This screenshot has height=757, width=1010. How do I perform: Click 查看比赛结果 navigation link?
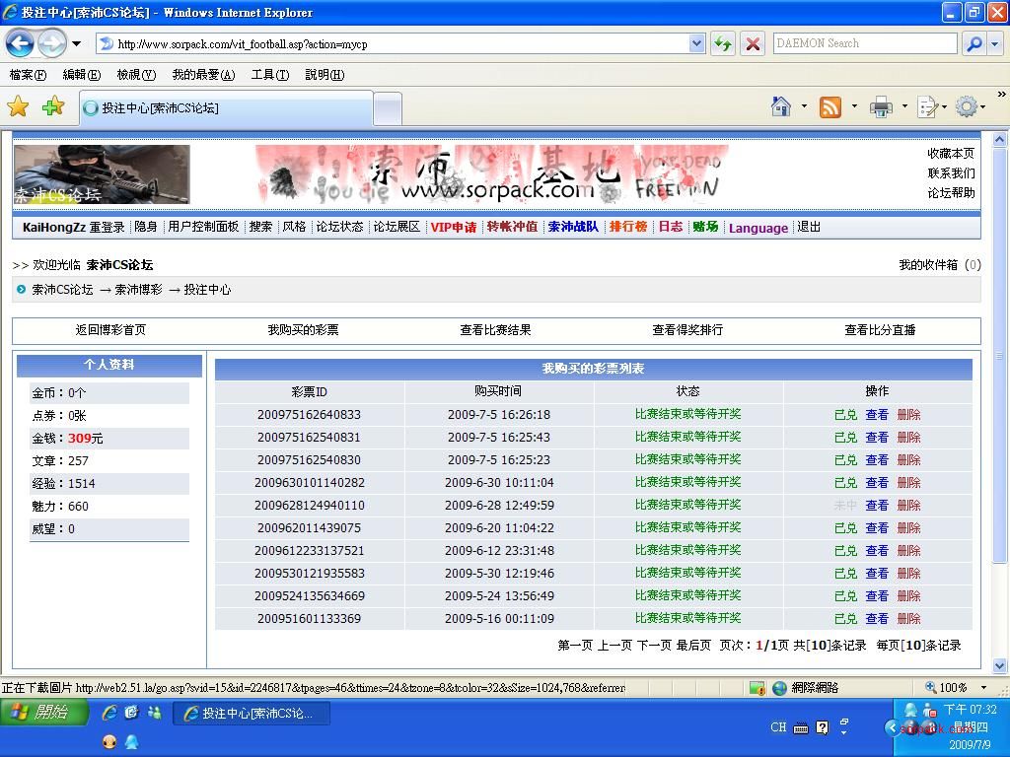(x=495, y=330)
